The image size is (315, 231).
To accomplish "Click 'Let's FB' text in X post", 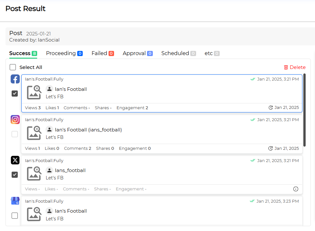I will 55,178.
